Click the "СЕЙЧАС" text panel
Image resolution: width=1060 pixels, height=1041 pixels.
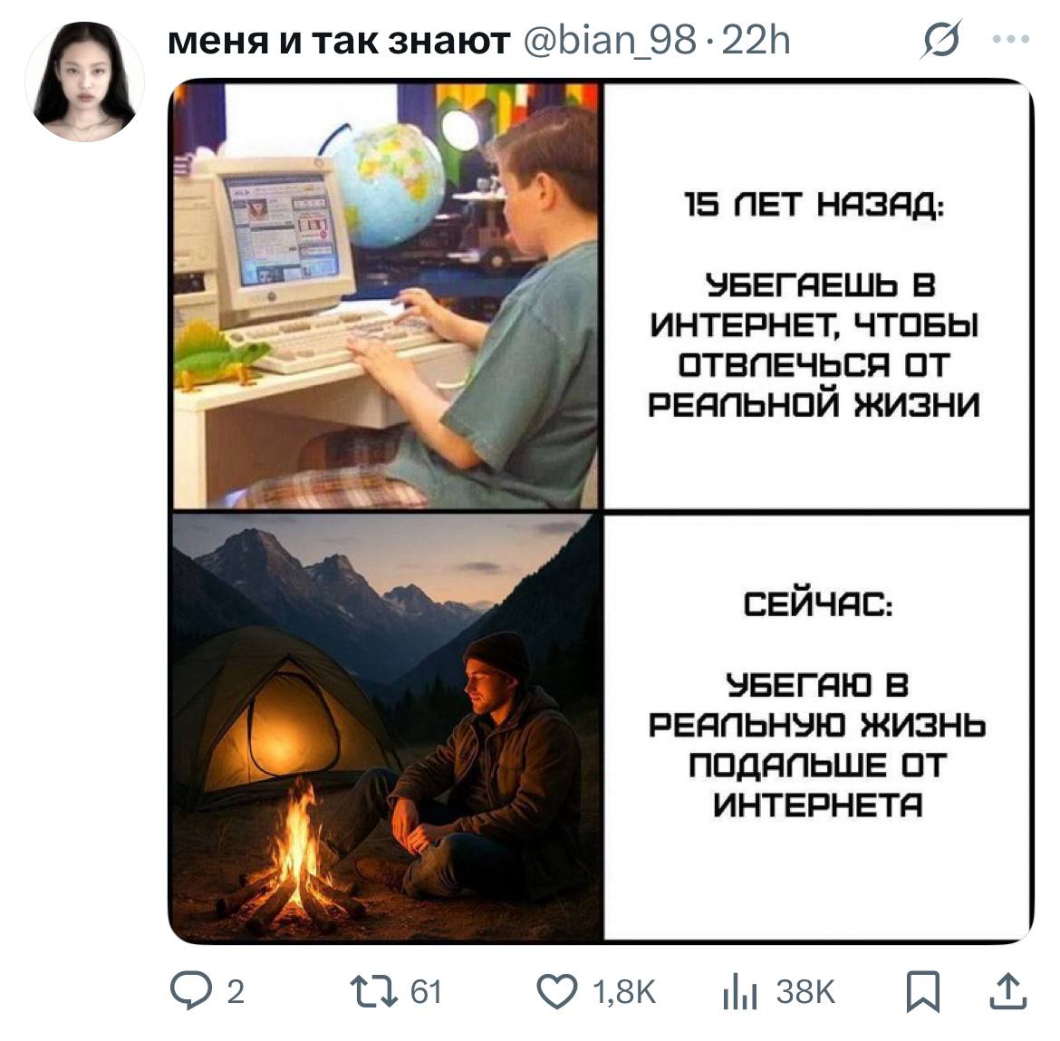coord(816,728)
